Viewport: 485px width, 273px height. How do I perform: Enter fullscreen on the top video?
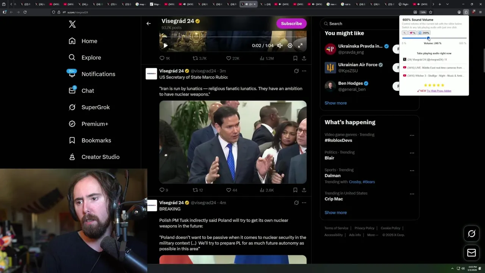(300, 45)
